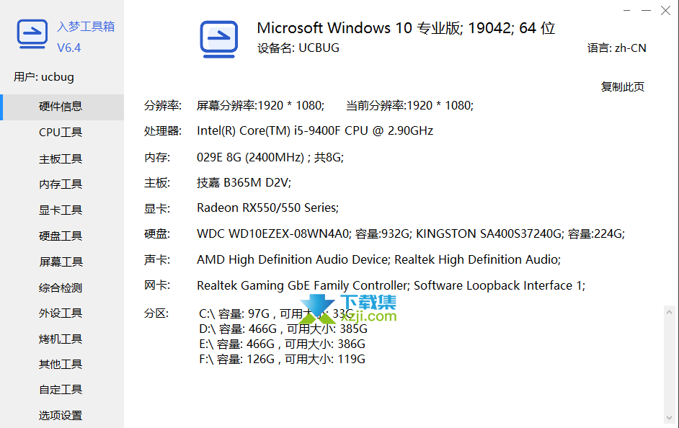Go to 主板工具 in the sidebar
Image resolution: width=679 pixels, height=428 pixels.
coord(62,159)
